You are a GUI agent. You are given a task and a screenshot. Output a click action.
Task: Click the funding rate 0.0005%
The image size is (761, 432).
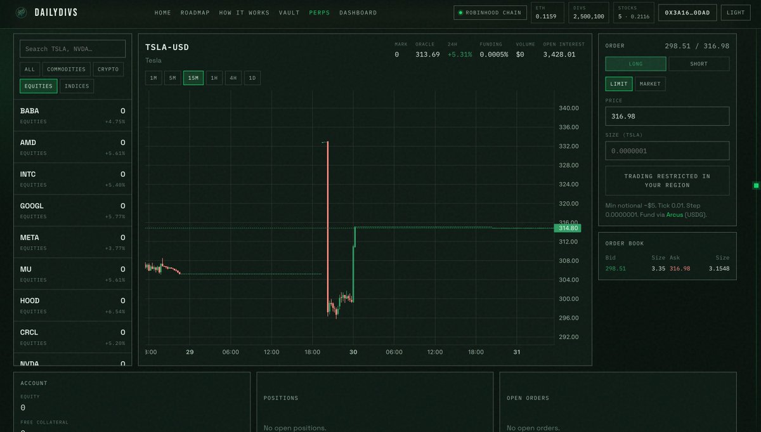(493, 55)
